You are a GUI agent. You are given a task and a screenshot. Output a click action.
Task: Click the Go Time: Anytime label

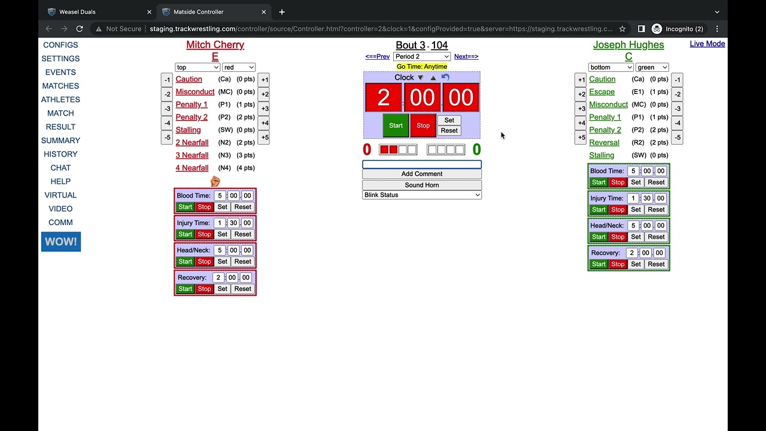[422, 66]
